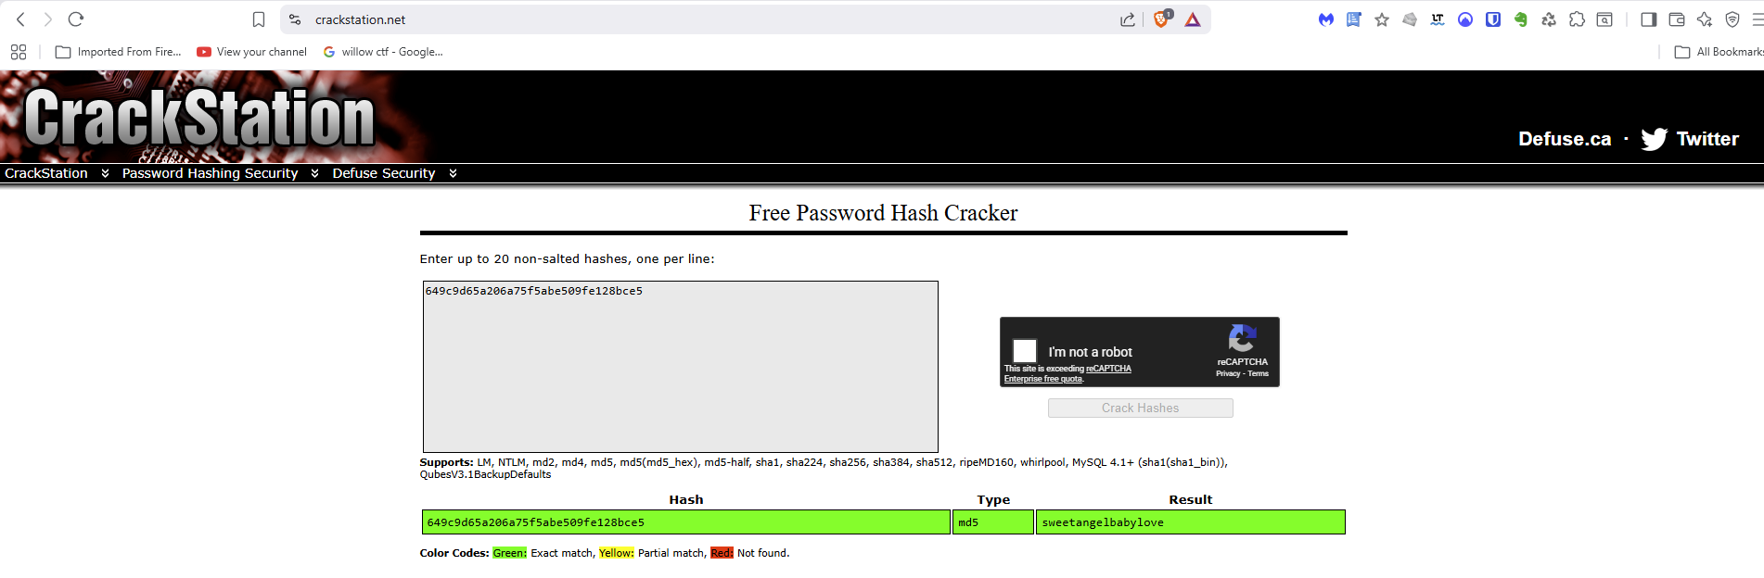Screen dimensions: 1764x578
Task: Open the apps grid in the bookmarks bar
Action: (x=19, y=52)
